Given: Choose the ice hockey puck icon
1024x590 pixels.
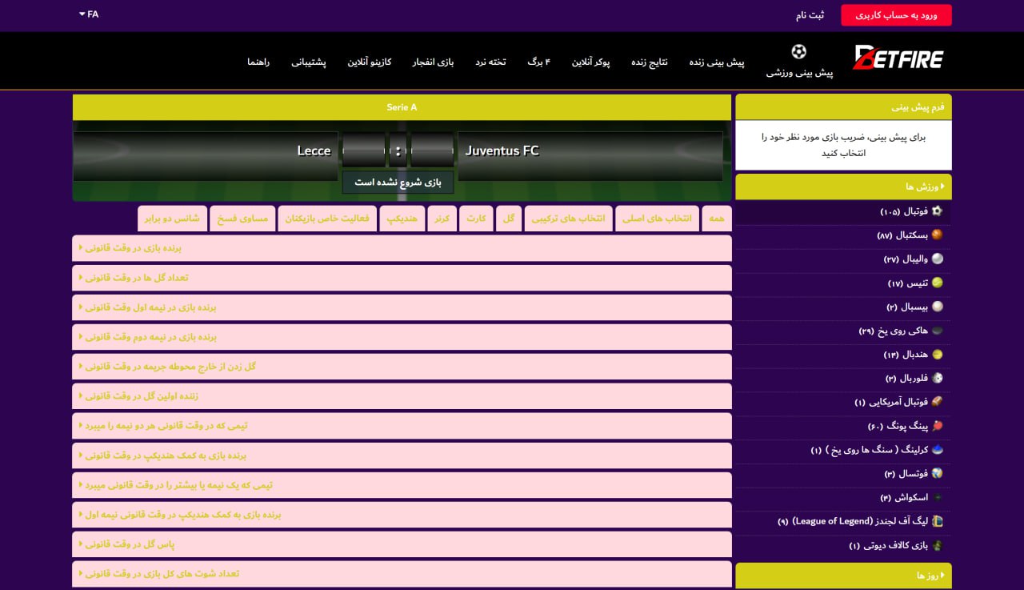Looking at the screenshot, I should pos(937,331).
